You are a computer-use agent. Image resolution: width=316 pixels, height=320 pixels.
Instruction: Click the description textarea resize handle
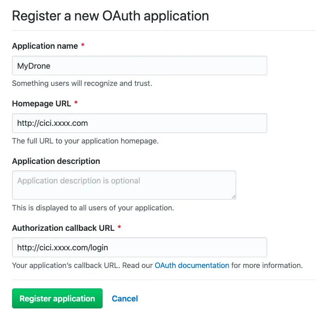point(233,196)
